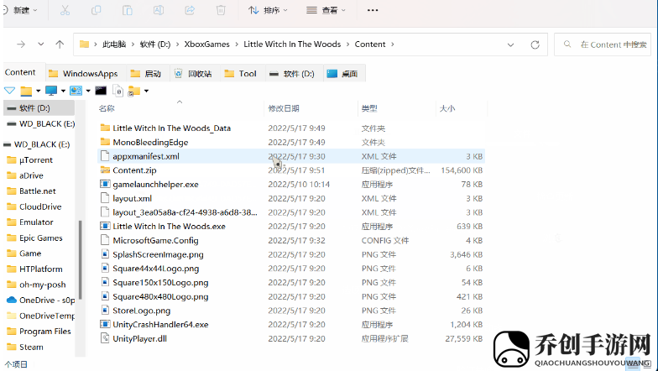Click the Delete trash icon

[x=221, y=10]
